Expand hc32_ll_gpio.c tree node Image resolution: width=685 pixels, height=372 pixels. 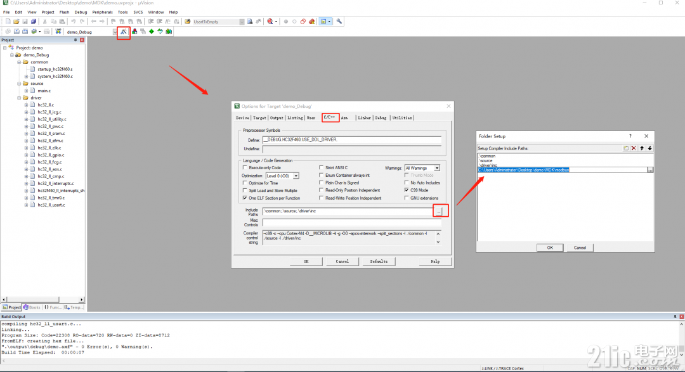[26, 155]
